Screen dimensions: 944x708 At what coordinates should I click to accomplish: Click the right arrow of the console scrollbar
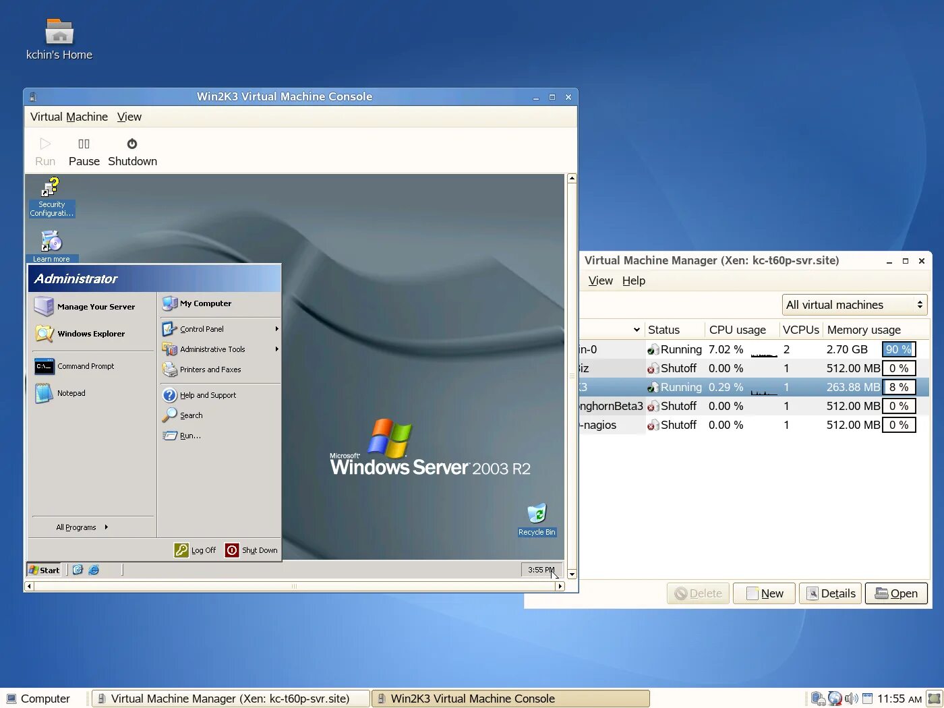tap(561, 586)
